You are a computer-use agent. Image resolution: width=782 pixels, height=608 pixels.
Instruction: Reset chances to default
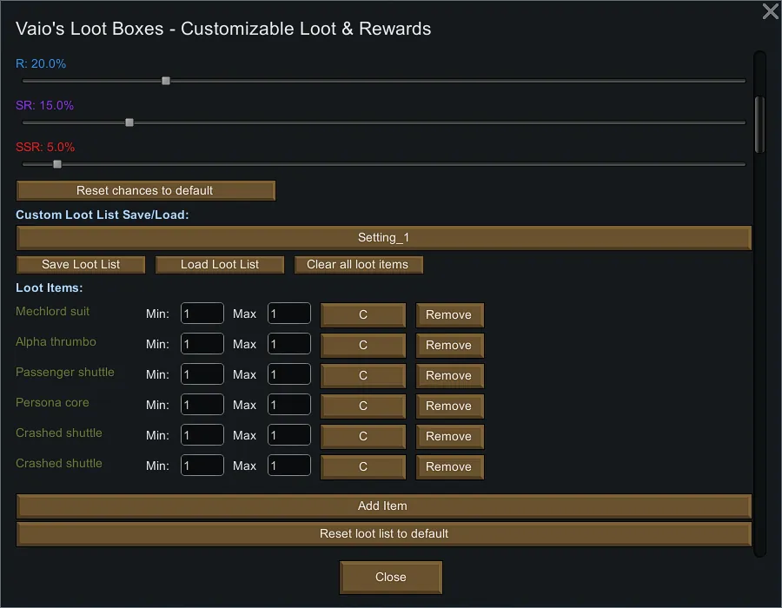coord(145,190)
